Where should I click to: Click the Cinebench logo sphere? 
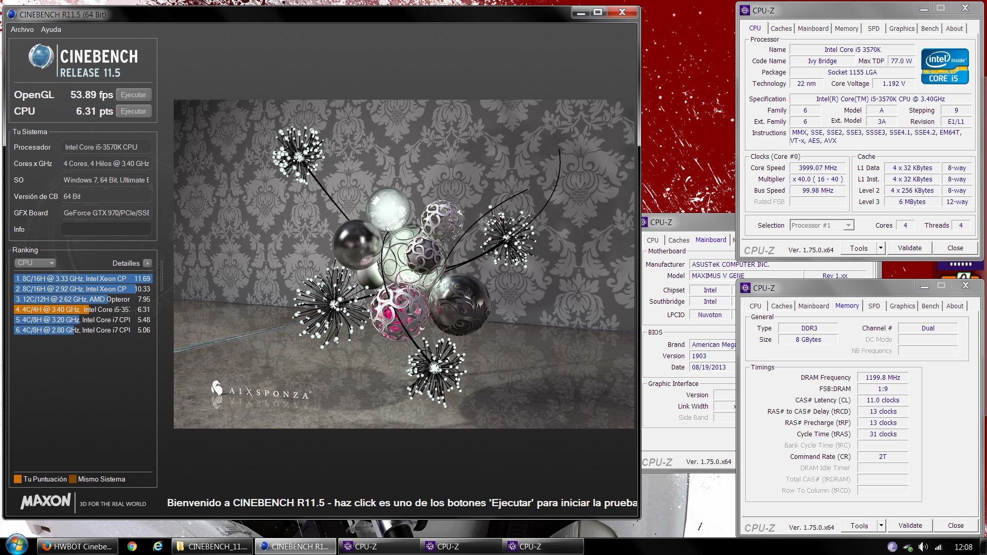coord(41,57)
